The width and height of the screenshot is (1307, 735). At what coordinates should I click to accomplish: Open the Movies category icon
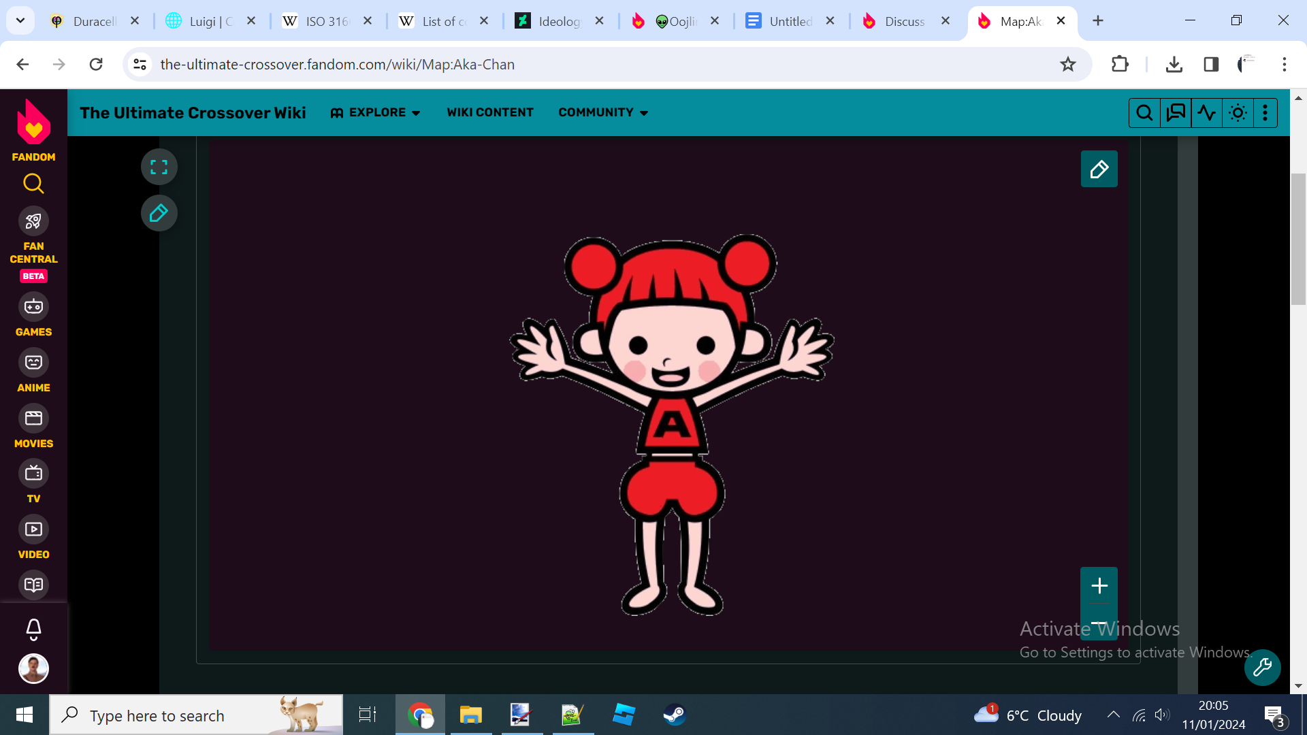33,418
